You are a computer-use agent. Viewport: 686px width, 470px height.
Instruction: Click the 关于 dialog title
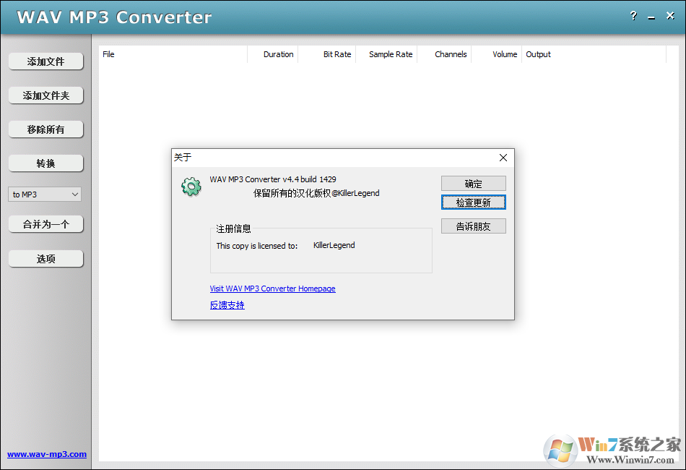(183, 157)
